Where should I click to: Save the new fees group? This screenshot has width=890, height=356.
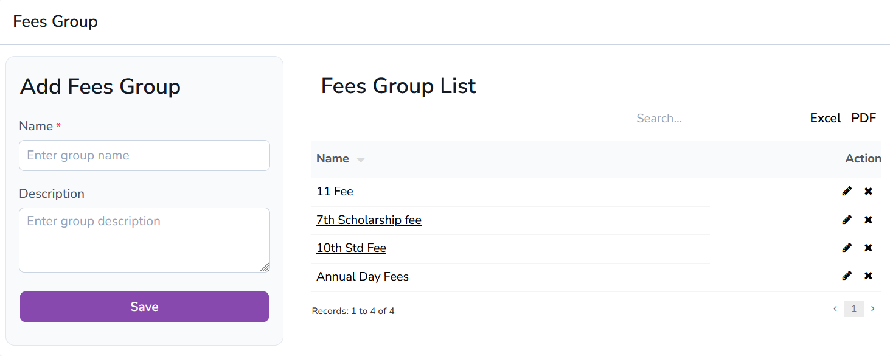click(x=144, y=306)
